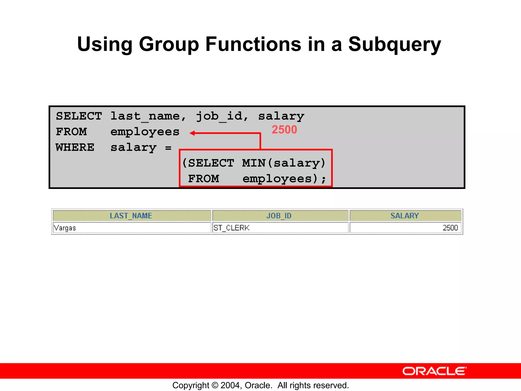521x391 pixels.
Task: Click the WHERE salary = clause
Action: (113, 147)
